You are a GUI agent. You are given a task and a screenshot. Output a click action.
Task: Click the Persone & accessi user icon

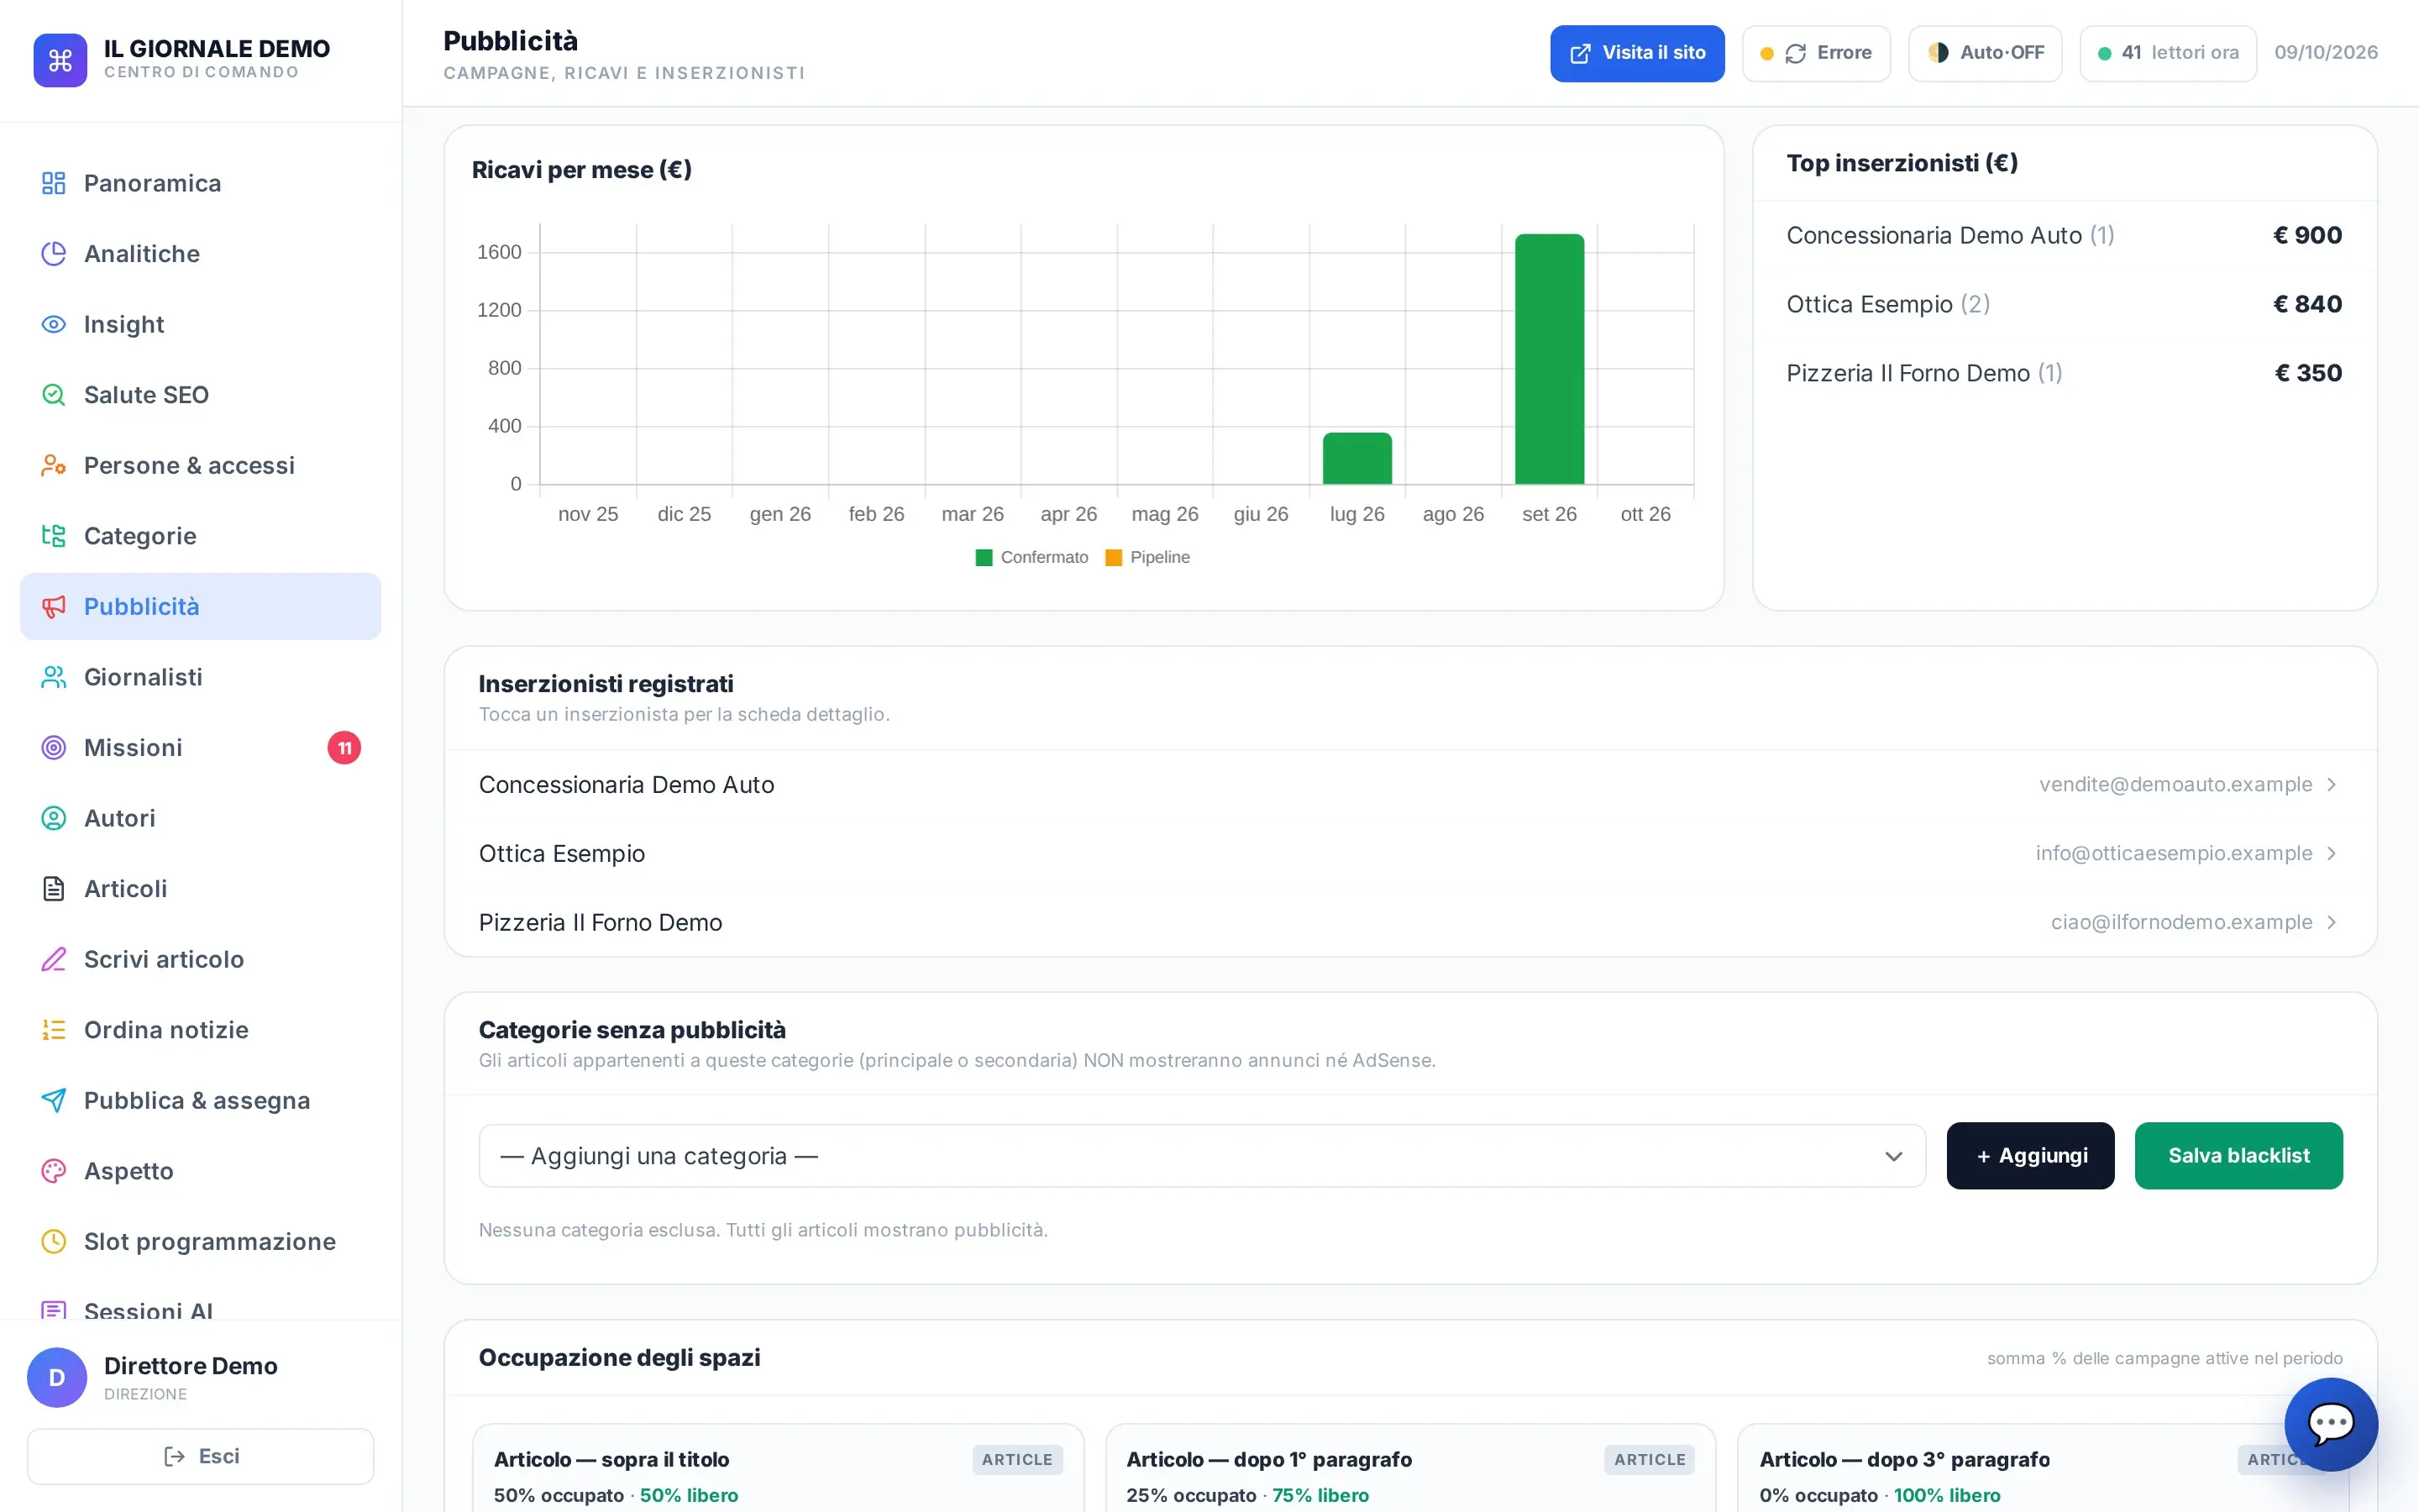coord(54,465)
